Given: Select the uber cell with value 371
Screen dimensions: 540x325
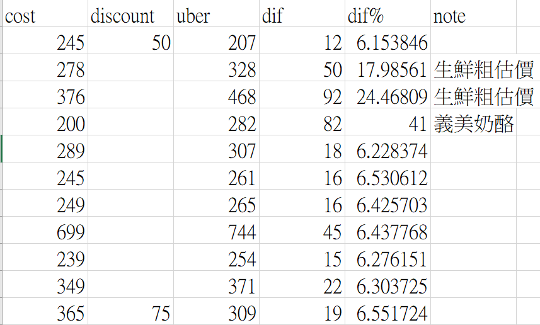Looking at the screenshot, I should 216,287.
